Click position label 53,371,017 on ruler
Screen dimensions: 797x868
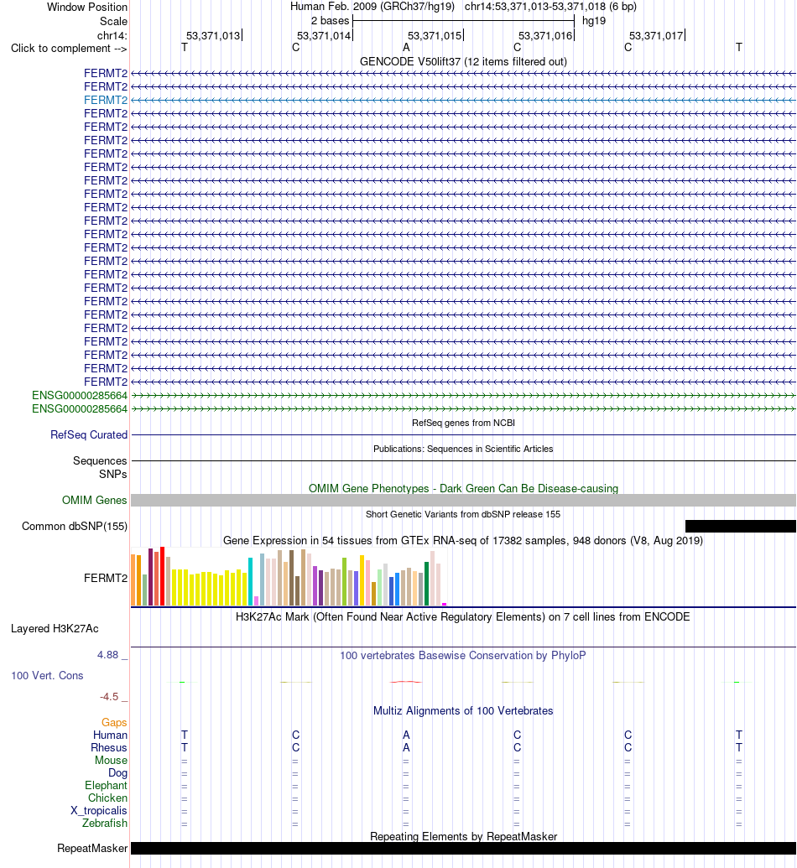(656, 36)
